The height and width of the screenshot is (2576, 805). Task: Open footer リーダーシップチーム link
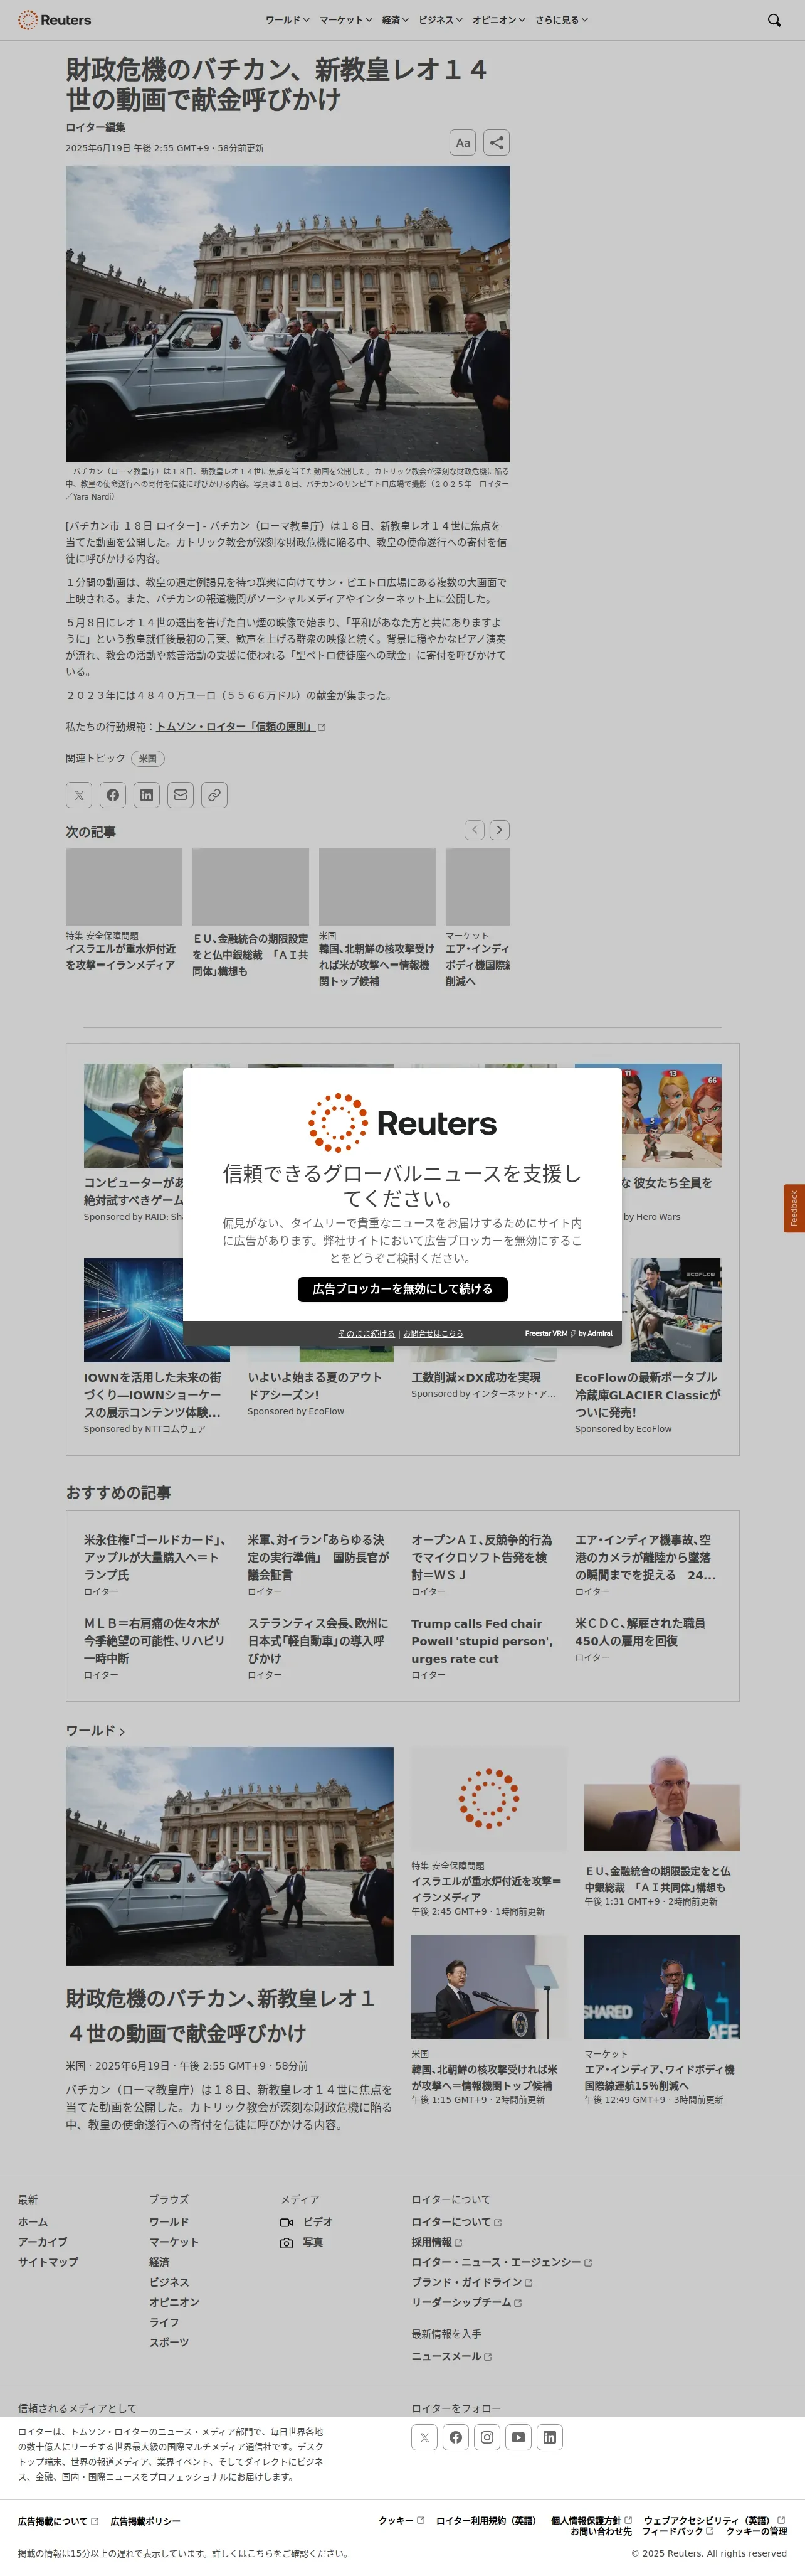tap(466, 2302)
